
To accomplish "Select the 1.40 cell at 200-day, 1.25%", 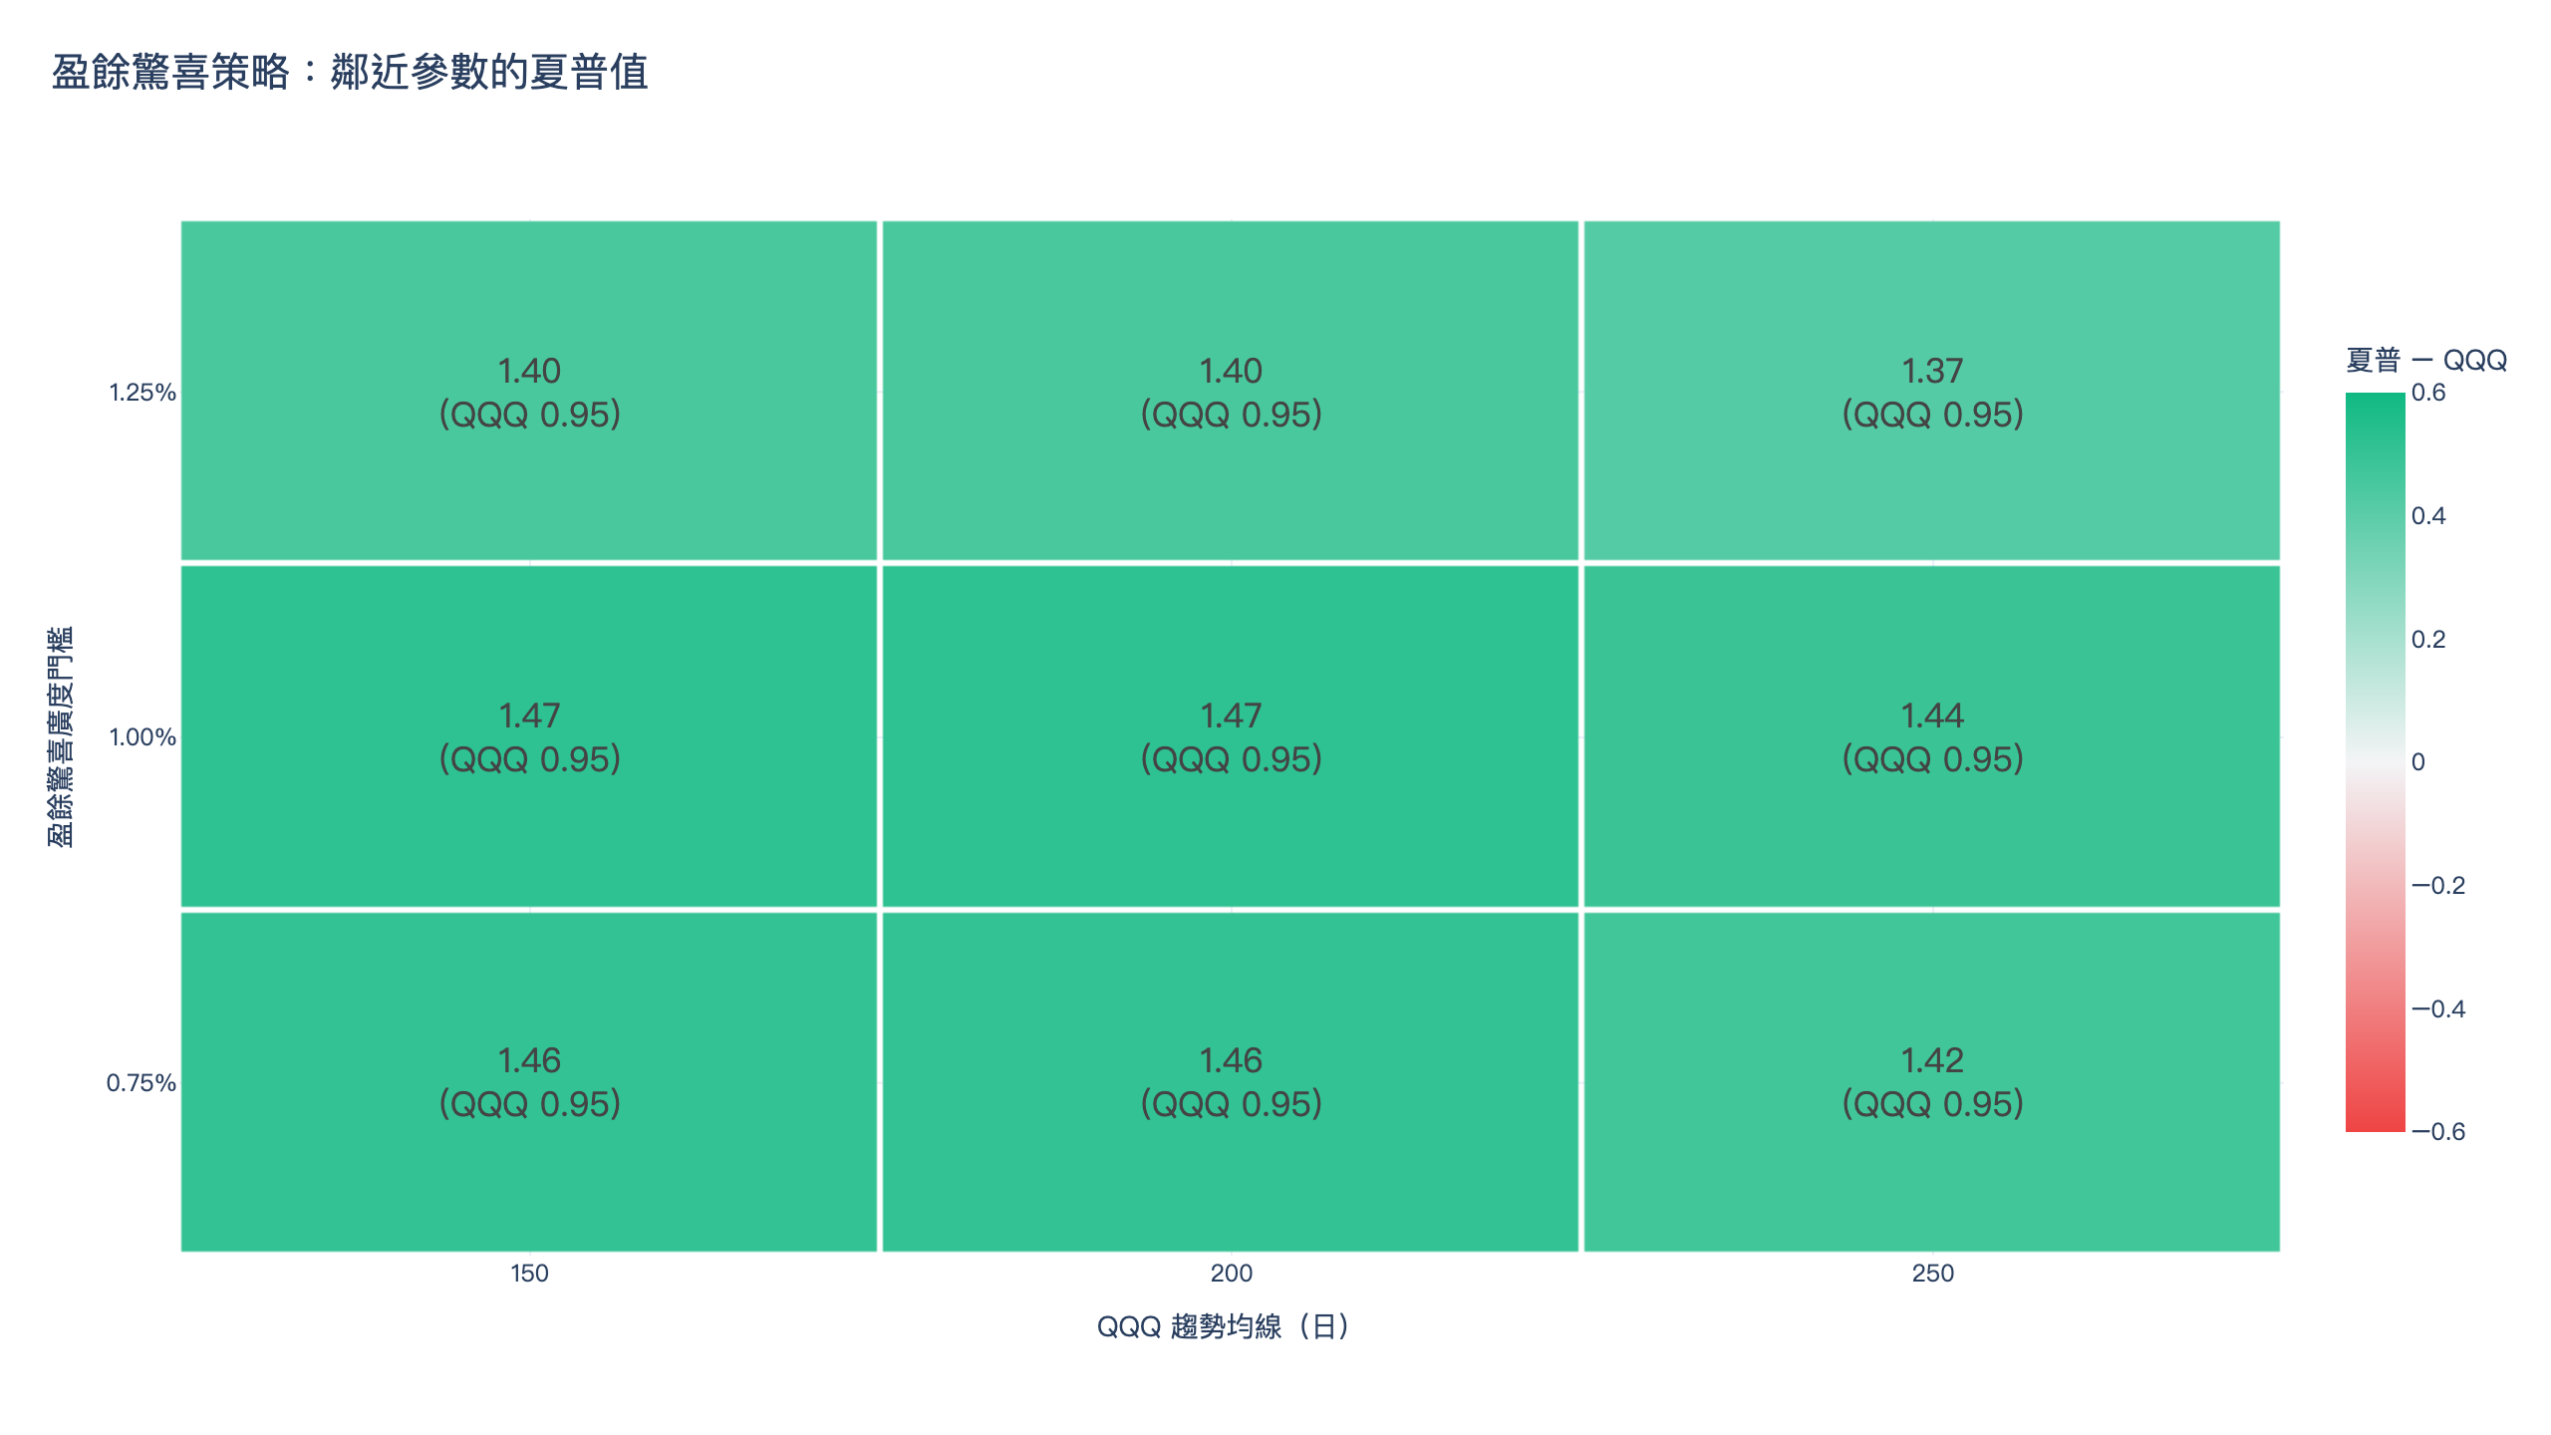I will [x=1231, y=391].
